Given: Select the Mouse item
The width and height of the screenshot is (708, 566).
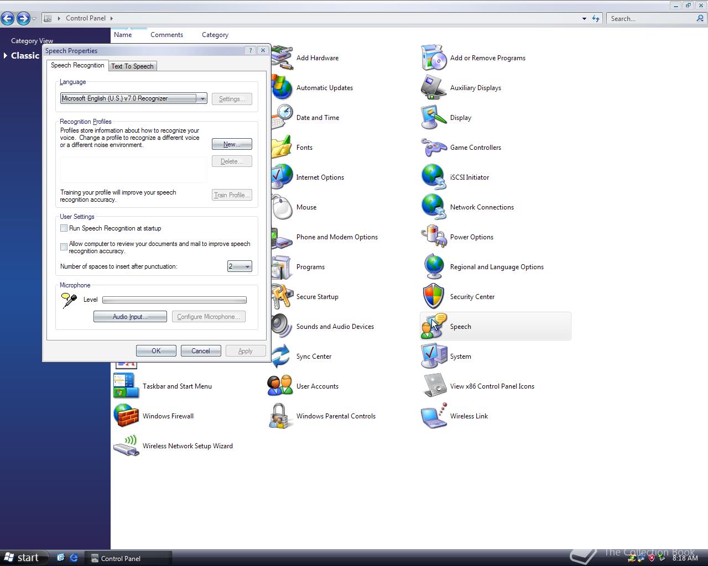Looking at the screenshot, I should click(306, 207).
